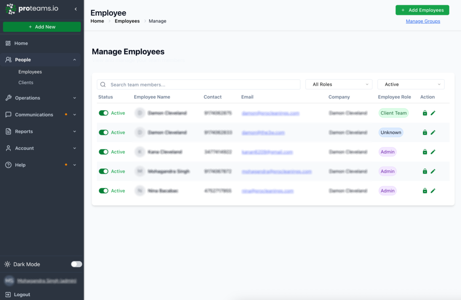The image size is (461, 300).
Task: Open the Help icon in sidebar
Action: (x=8, y=165)
